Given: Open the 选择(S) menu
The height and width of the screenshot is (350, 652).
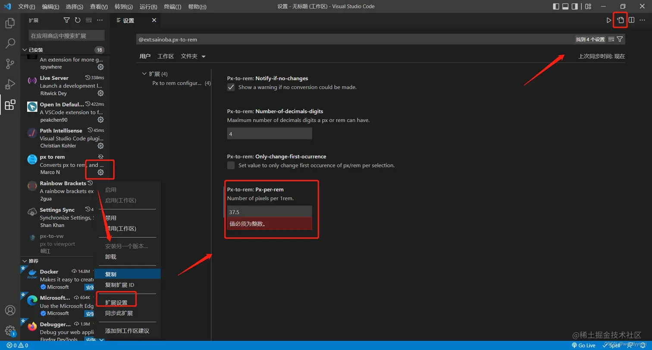Looking at the screenshot, I should [75, 7].
